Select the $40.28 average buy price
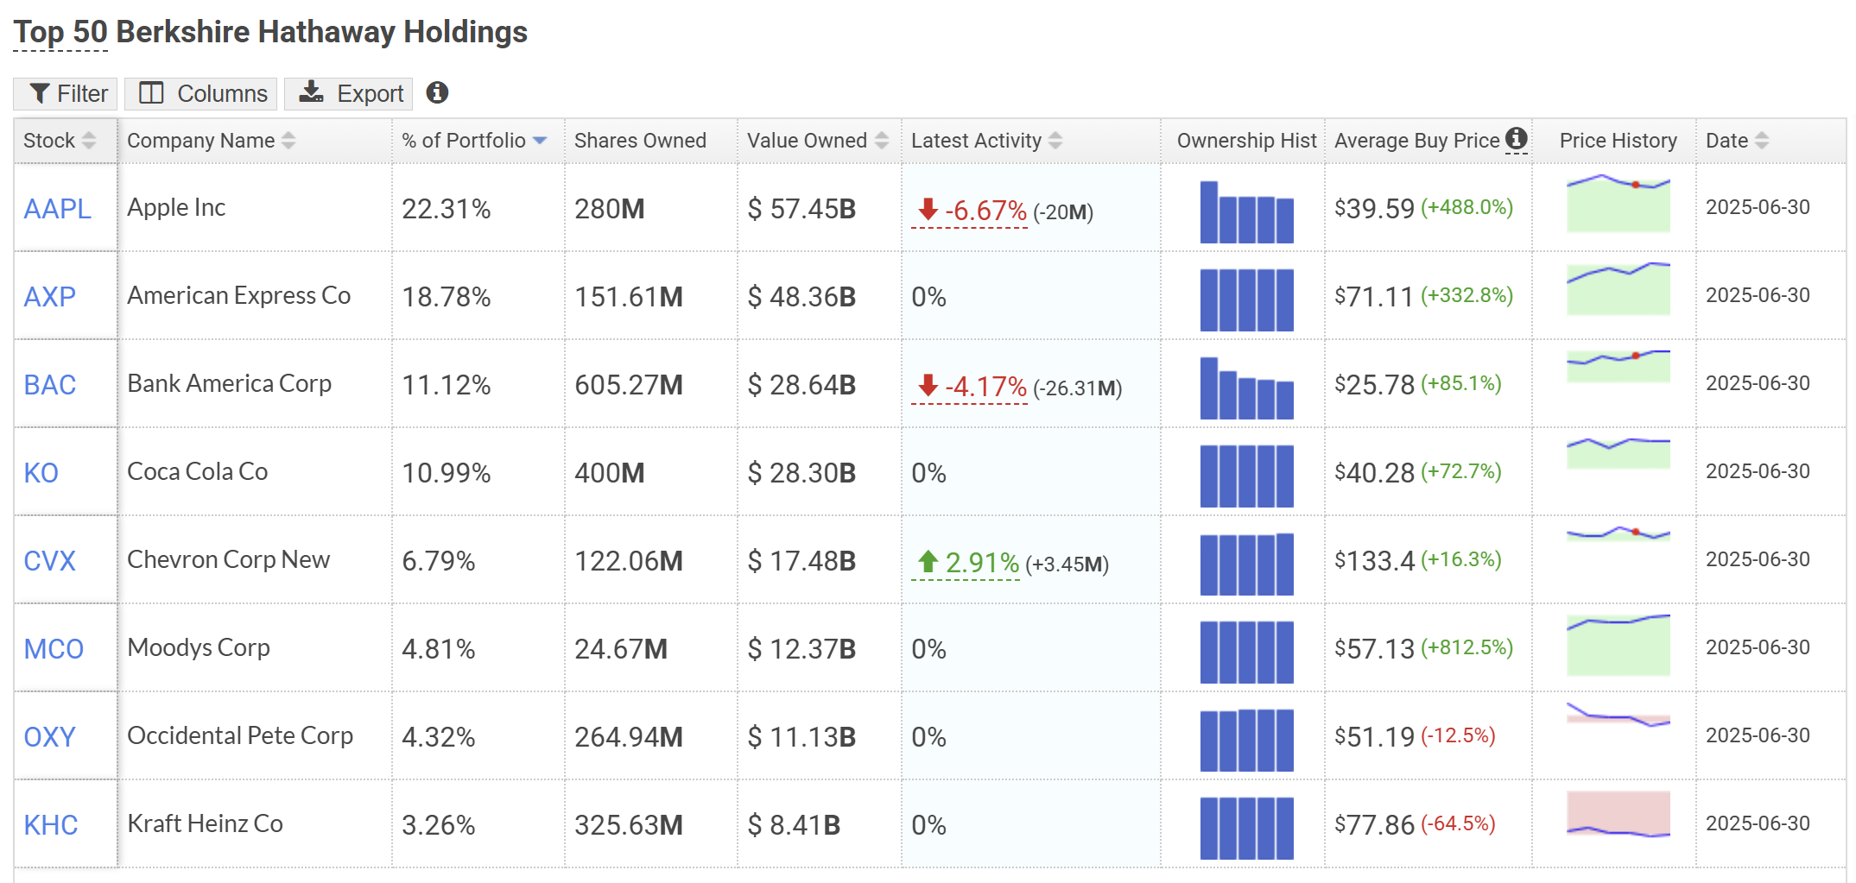Viewport: 1856px width, 883px height. (1374, 472)
